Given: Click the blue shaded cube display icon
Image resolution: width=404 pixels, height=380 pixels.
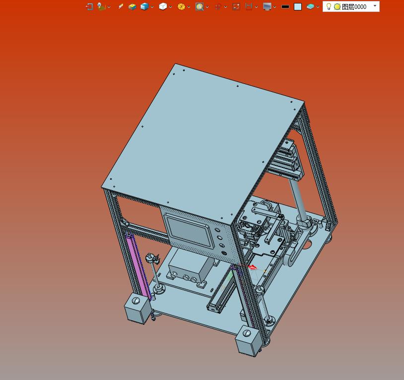Looking at the screenshot, I should point(144,6).
